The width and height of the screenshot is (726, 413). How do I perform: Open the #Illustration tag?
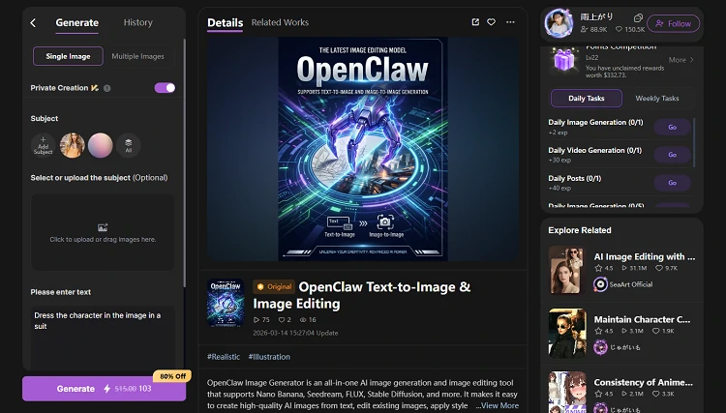pos(269,357)
